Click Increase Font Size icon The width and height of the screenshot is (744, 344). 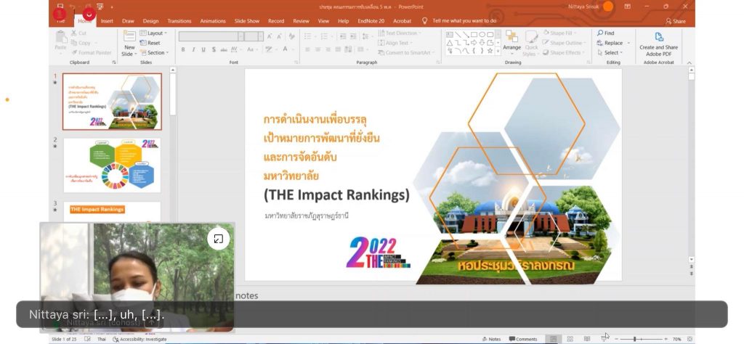[x=270, y=36]
